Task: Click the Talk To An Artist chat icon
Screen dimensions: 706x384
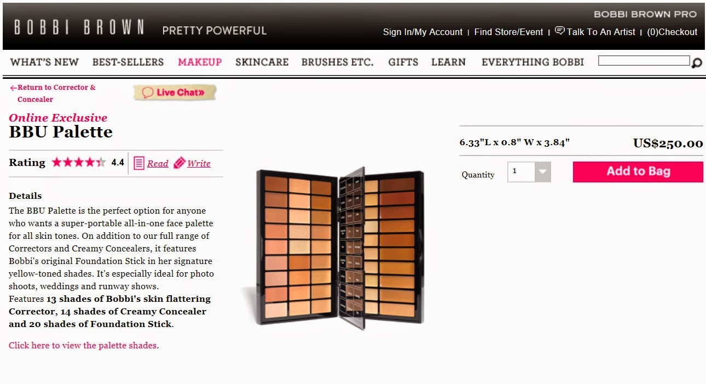Action: [x=559, y=31]
